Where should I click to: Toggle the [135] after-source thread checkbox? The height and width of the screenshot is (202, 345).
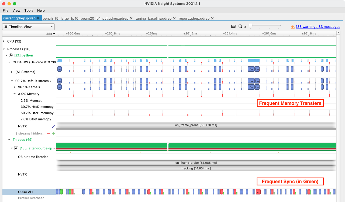(16, 148)
